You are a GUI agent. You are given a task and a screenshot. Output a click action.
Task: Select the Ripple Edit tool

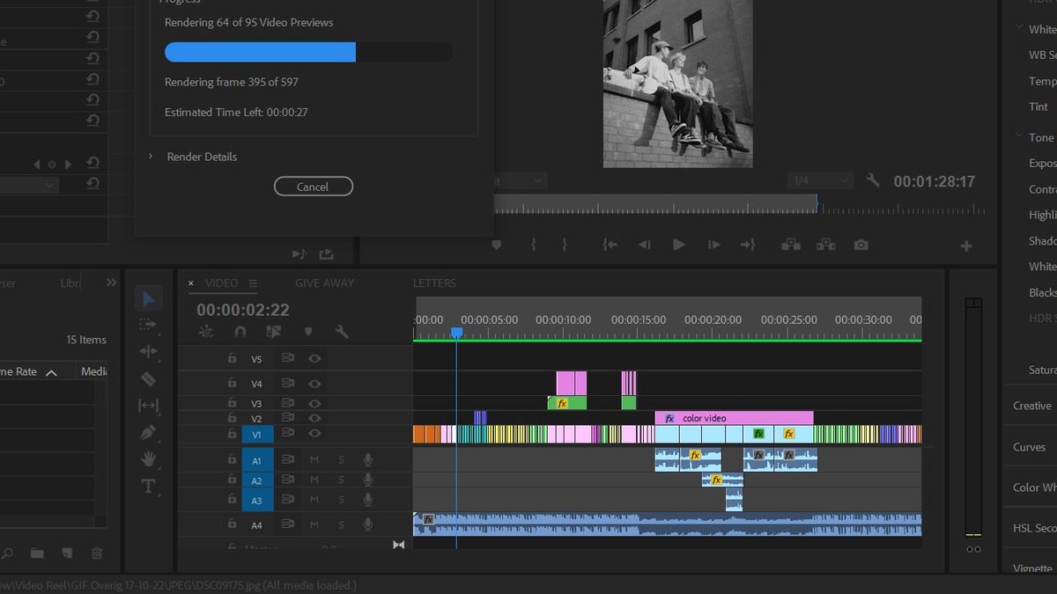click(x=148, y=351)
